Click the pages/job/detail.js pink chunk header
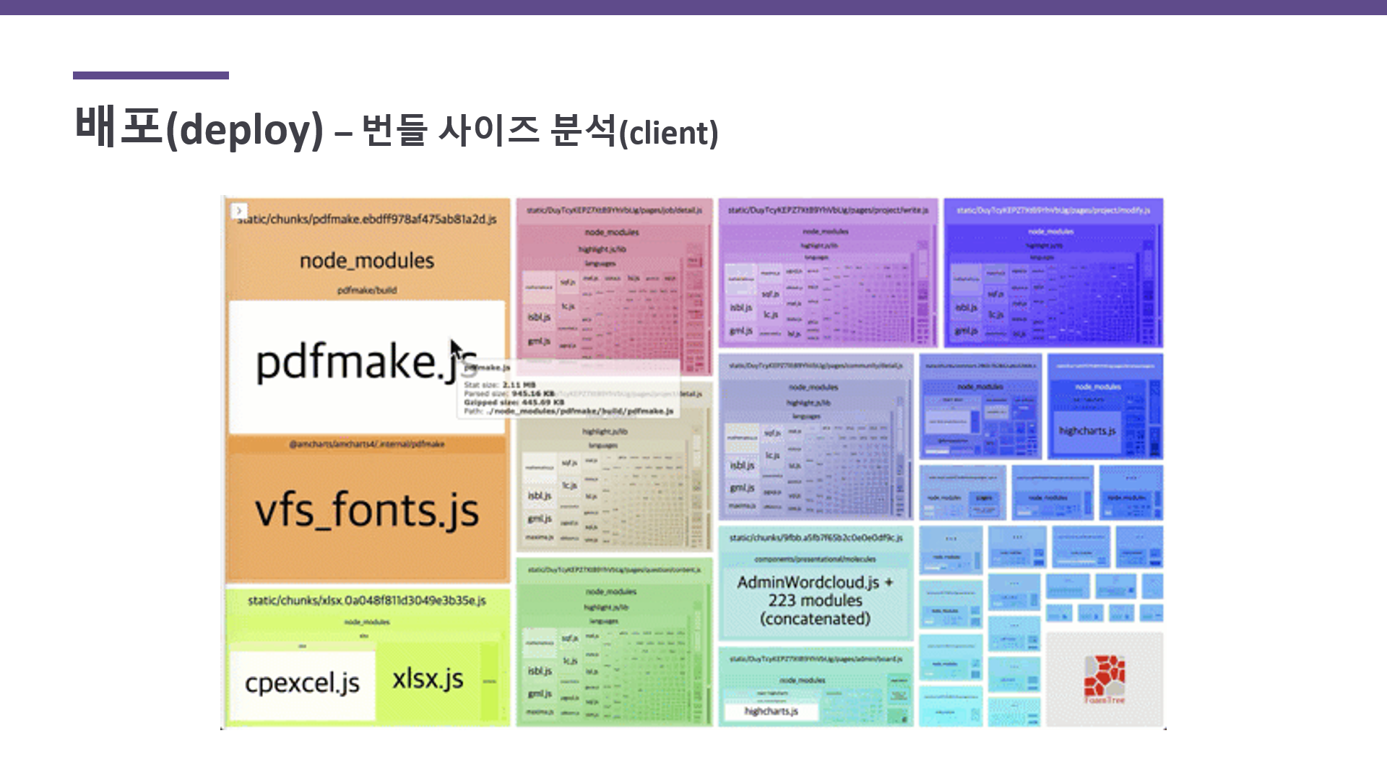Viewport: 1387px width, 780px height. click(x=614, y=210)
